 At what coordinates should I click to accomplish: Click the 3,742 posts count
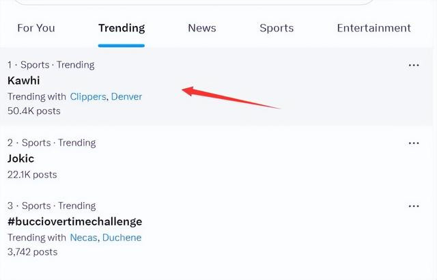(x=33, y=252)
